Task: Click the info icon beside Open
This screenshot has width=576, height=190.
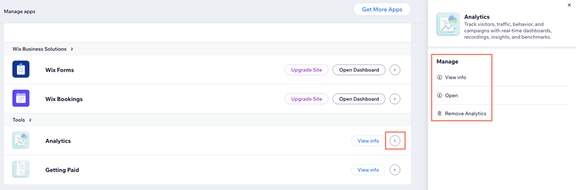Action: (x=439, y=96)
